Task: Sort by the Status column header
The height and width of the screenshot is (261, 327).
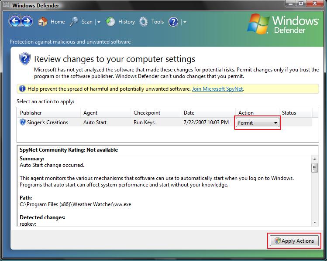Action: pyautogui.click(x=296, y=112)
